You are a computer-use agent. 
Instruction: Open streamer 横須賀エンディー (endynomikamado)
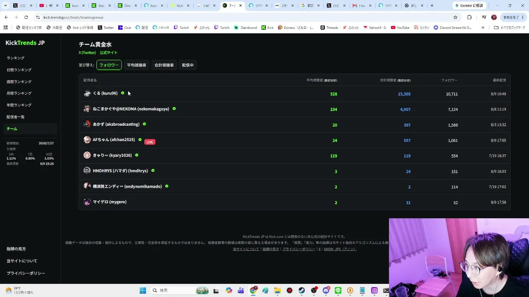127,186
